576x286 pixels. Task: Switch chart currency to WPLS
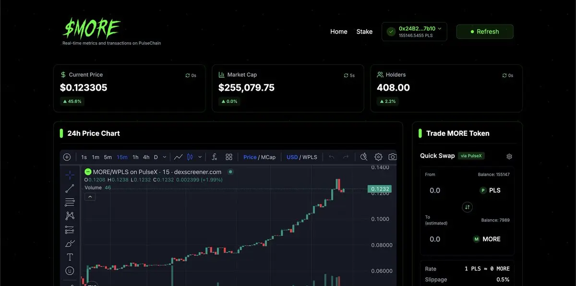coord(310,157)
